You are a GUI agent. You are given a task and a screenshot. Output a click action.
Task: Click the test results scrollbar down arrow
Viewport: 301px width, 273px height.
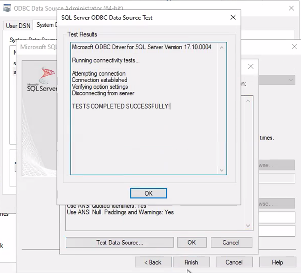[222, 170]
